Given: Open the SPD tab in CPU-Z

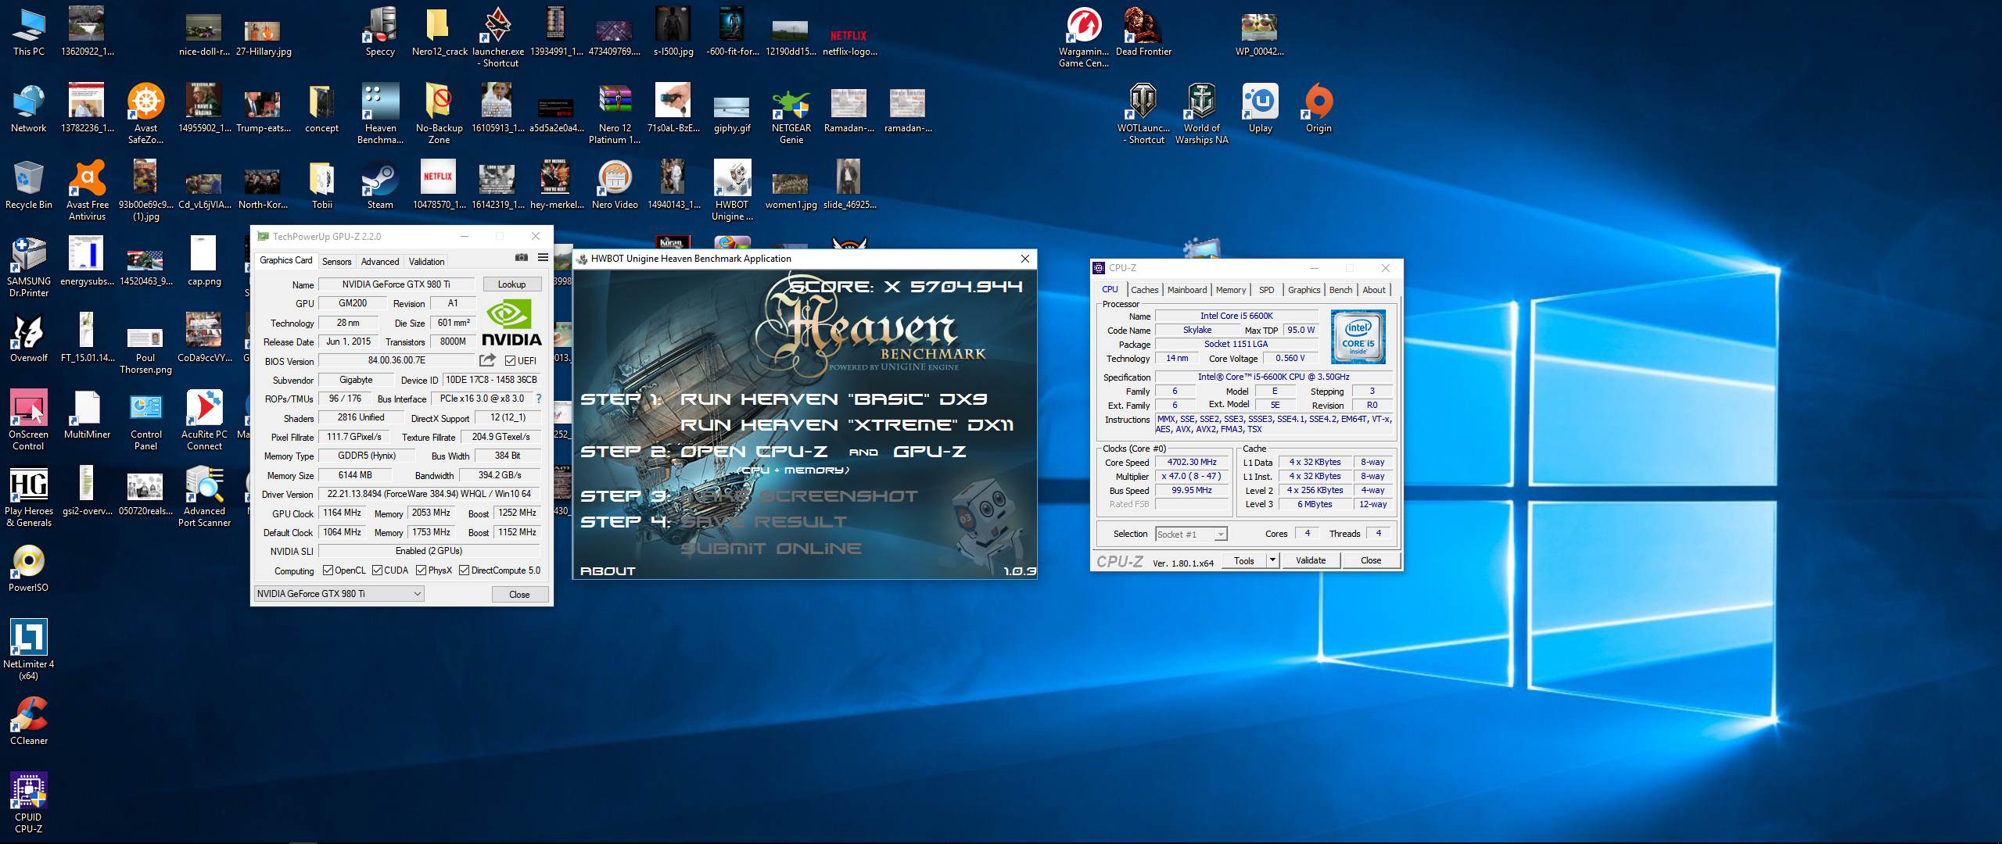Looking at the screenshot, I should tap(1266, 290).
